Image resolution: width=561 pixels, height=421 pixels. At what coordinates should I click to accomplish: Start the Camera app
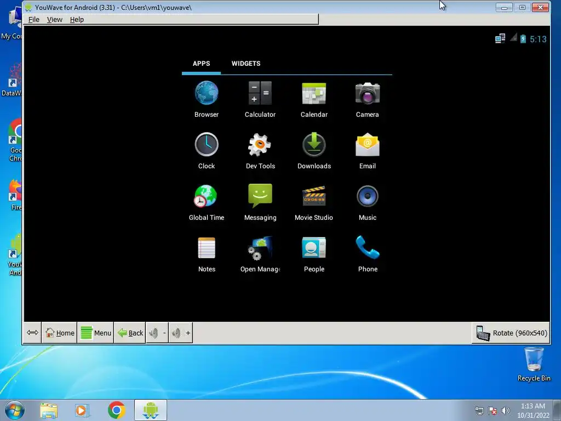tap(368, 100)
